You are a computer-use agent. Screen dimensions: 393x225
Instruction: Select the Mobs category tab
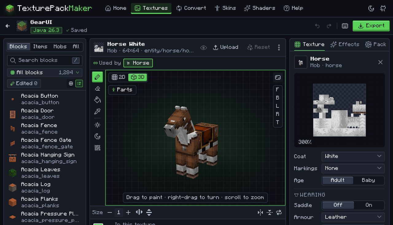point(60,47)
